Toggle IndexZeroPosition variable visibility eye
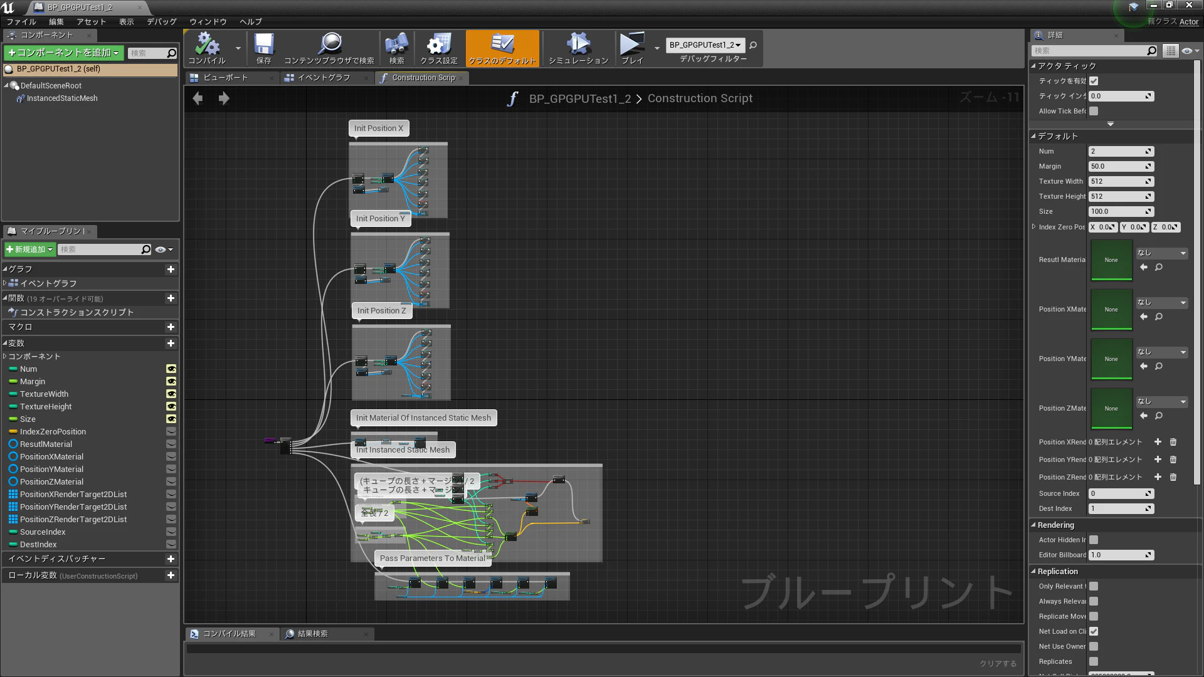Image resolution: width=1204 pixels, height=677 pixels. (171, 432)
